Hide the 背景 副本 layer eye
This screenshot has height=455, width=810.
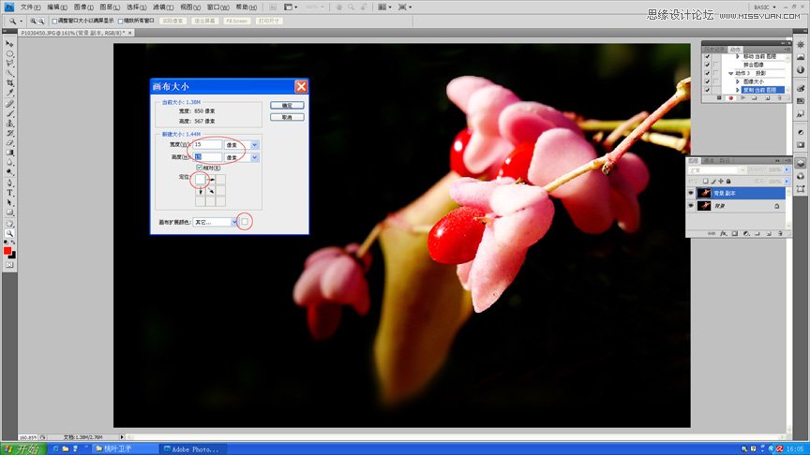[691, 193]
